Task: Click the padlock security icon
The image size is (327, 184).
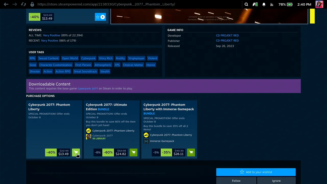Action: [32, 4]
